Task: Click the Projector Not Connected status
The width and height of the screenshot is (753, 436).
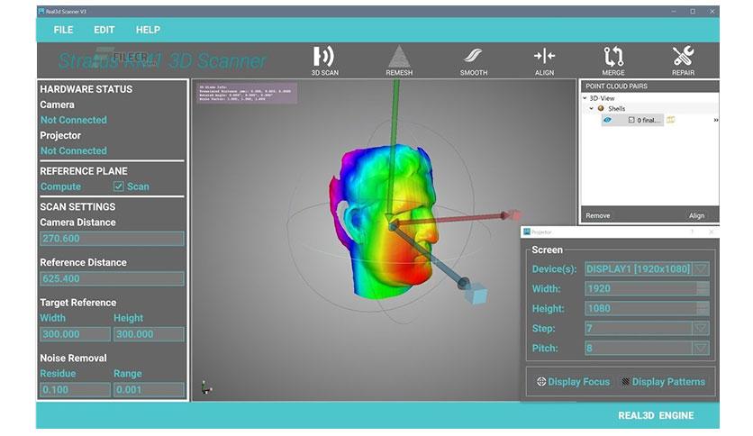Action: 74,150
